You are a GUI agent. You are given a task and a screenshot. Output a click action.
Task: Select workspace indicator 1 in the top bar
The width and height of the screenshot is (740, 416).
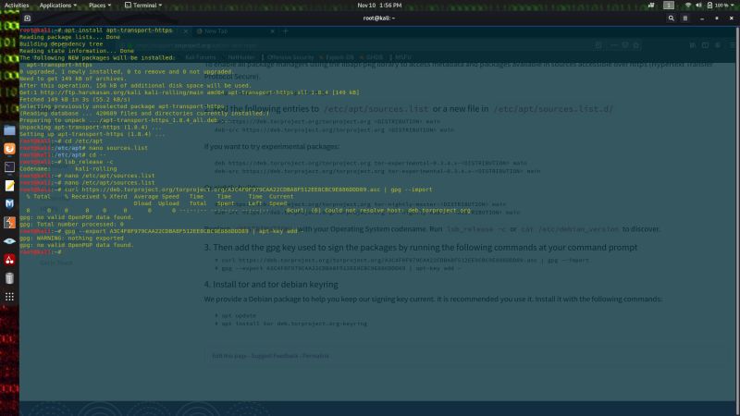[669, 6]
